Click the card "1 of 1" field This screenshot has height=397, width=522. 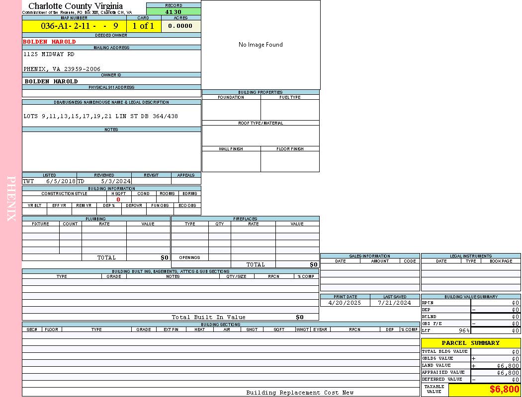click(x=143, y=26)
